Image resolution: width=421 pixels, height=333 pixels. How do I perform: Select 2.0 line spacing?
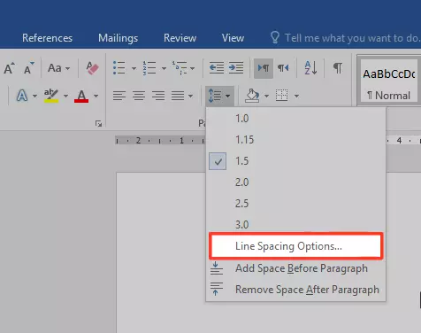tap(295, 182)
